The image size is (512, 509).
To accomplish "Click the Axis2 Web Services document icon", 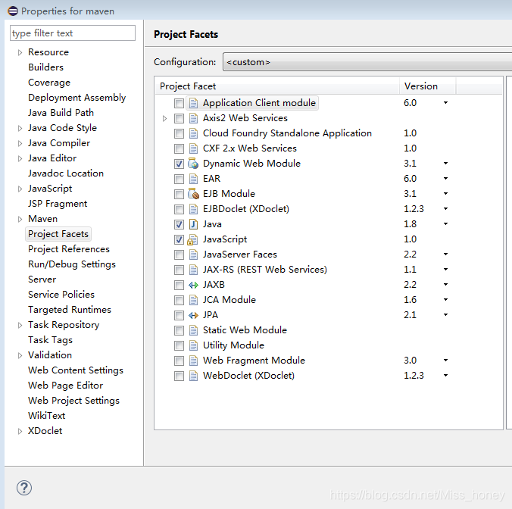I will tap(193, 118).
